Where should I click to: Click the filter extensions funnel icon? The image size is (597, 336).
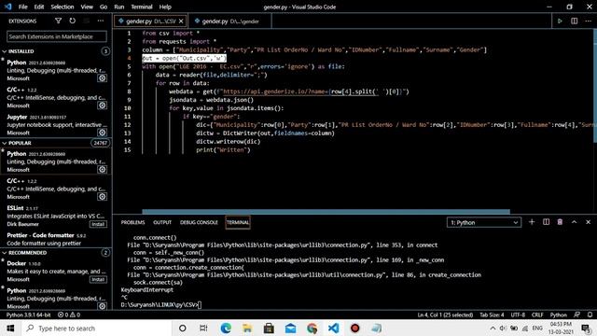[58, 21]
